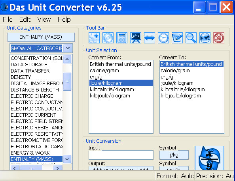Choose calorie/gram in Convert To list
Viewport: 235px width, 181px height.
point(192,71)
